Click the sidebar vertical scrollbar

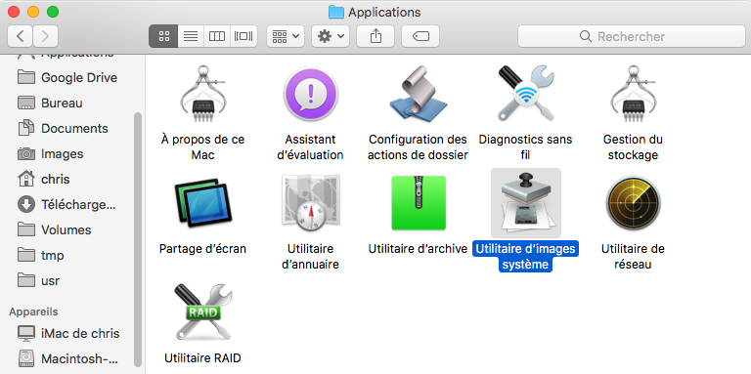point(138,239)
